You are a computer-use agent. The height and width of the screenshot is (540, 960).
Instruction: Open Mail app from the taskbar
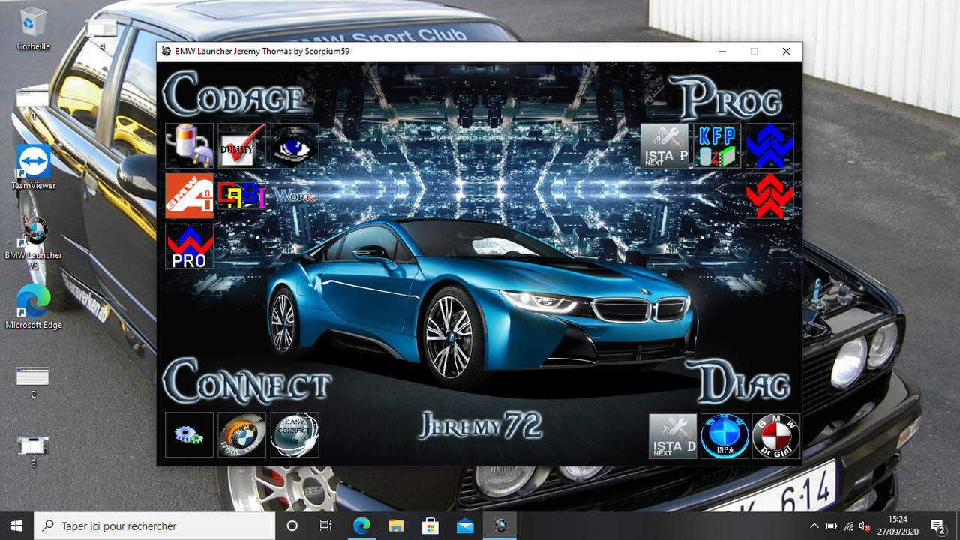[465, 526]
